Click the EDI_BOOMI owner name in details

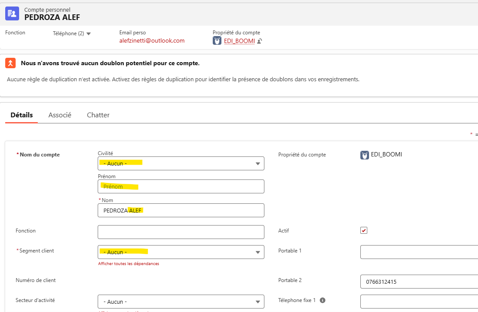click(x=386, y=154)
